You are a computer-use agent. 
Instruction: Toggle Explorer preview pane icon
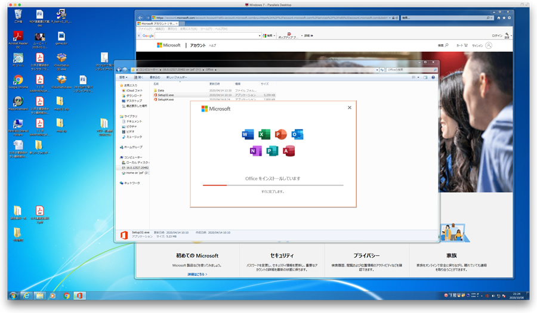point(425,78)
